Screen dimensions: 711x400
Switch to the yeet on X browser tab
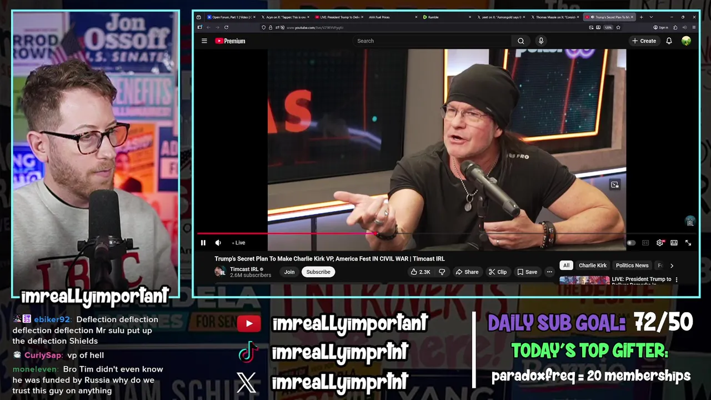click(x=500, y=17)
